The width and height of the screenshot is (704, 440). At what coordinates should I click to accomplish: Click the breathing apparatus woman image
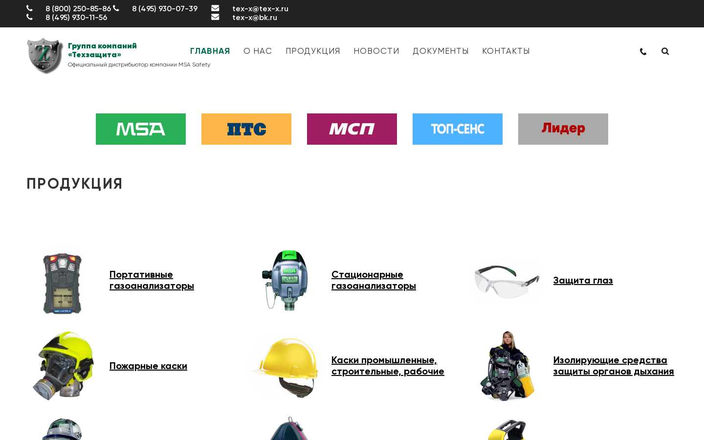point(507,366)
